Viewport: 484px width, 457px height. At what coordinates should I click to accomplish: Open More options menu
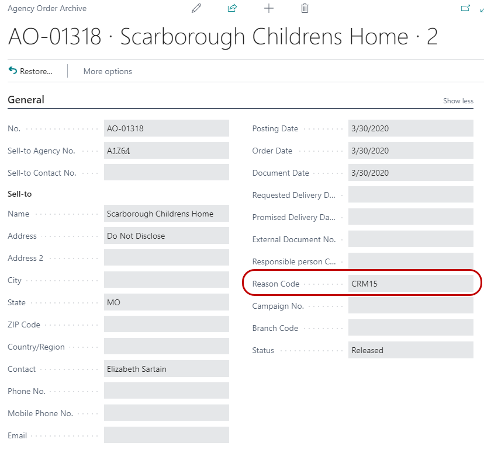tap(108, 71)
